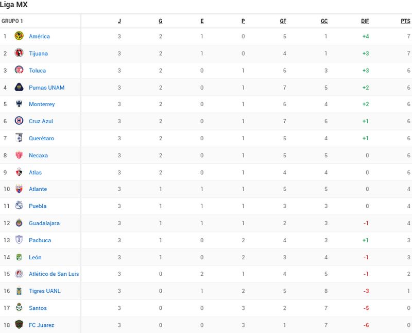412x333 pixels.
Task: Open the Atlante team link
Action: (38, 189)
